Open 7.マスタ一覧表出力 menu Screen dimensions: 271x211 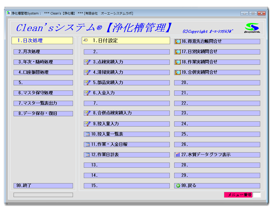(x=43, y=103)
